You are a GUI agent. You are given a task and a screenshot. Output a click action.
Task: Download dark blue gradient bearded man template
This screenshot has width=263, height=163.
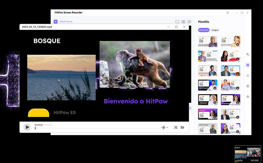pos(215,88)
